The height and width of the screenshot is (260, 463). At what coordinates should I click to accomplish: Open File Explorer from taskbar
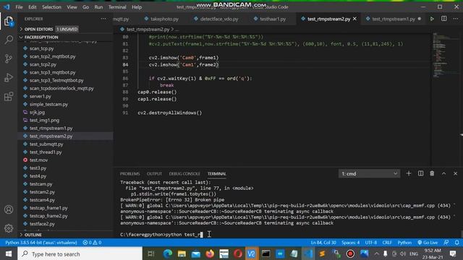point(182,253)
